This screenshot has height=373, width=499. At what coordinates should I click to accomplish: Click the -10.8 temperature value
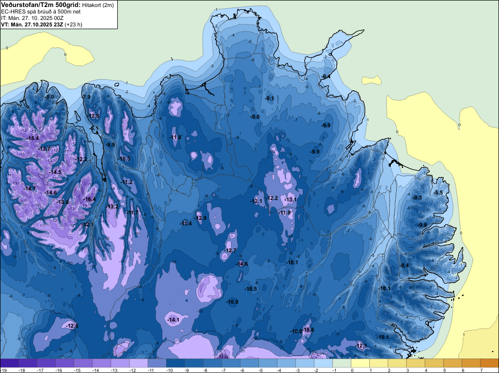[296, 331]
